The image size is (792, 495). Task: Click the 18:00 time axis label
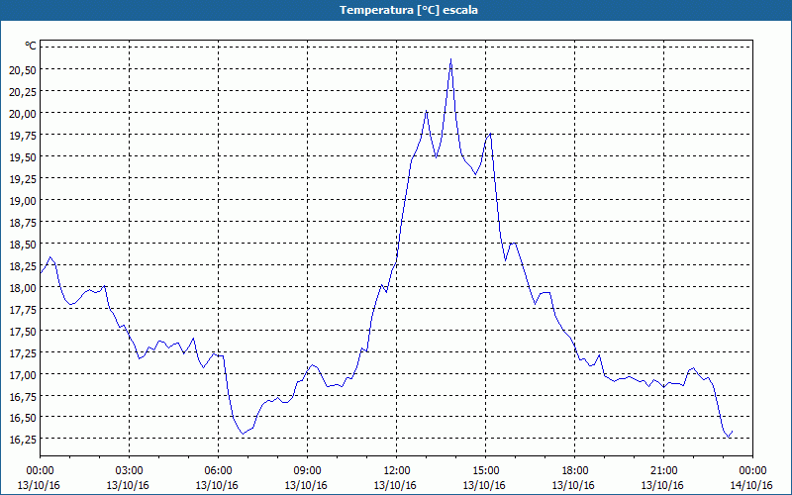click(x=574, y=471)
